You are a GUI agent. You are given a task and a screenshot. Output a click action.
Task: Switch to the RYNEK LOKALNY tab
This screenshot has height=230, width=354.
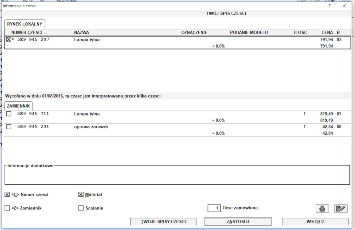point(25,24)
